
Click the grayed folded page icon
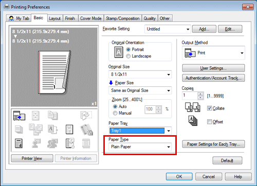[x=86, y=115]
